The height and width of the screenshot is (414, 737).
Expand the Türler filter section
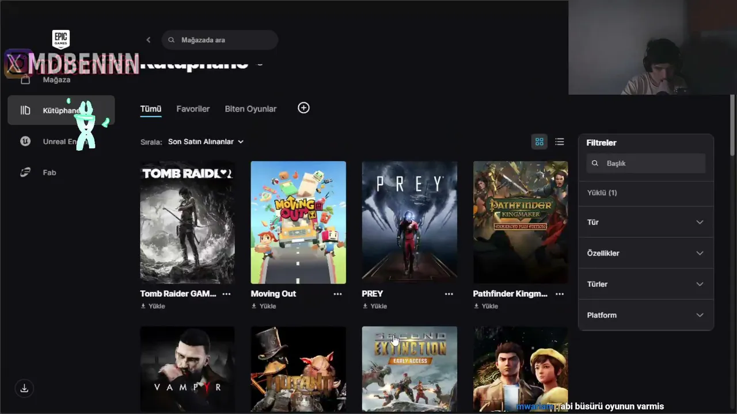pos(646,284)
